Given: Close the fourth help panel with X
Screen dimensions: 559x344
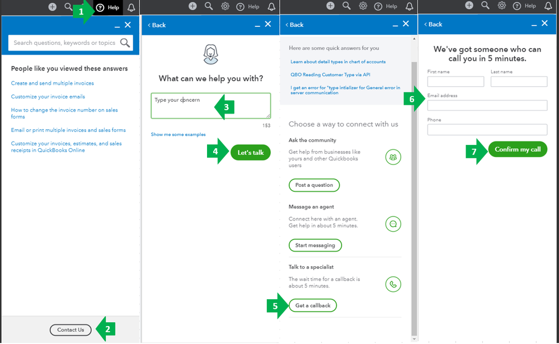Looking at the screenshot, I should [544, 23].
